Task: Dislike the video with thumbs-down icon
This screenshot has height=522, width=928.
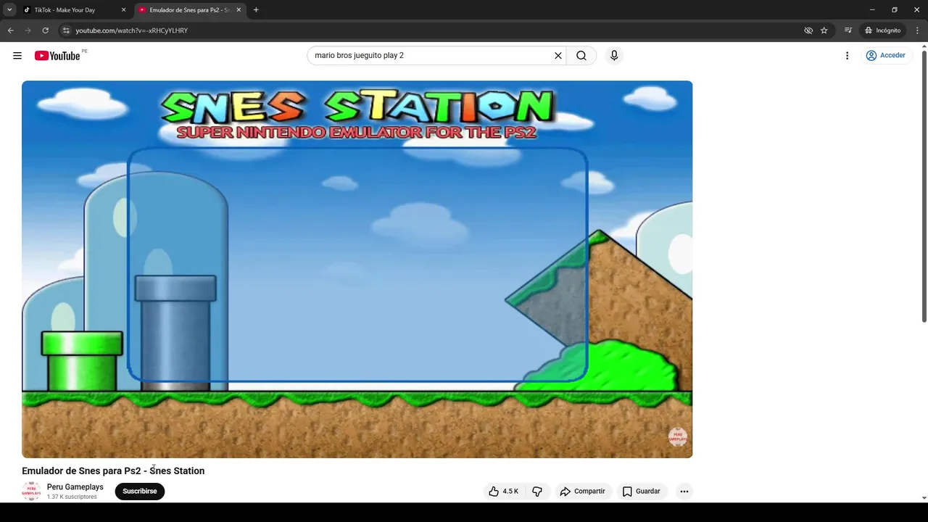Action: tap(537, 492)
